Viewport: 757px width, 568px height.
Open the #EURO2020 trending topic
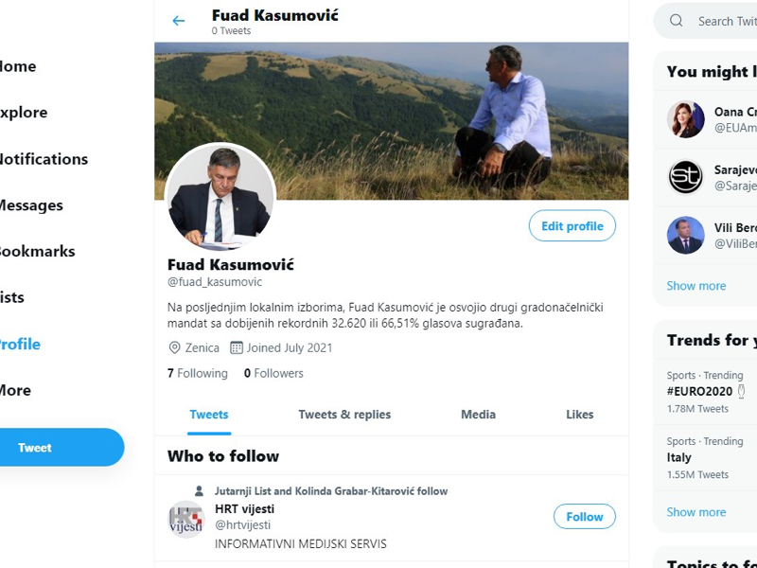(x=699, y=391)
